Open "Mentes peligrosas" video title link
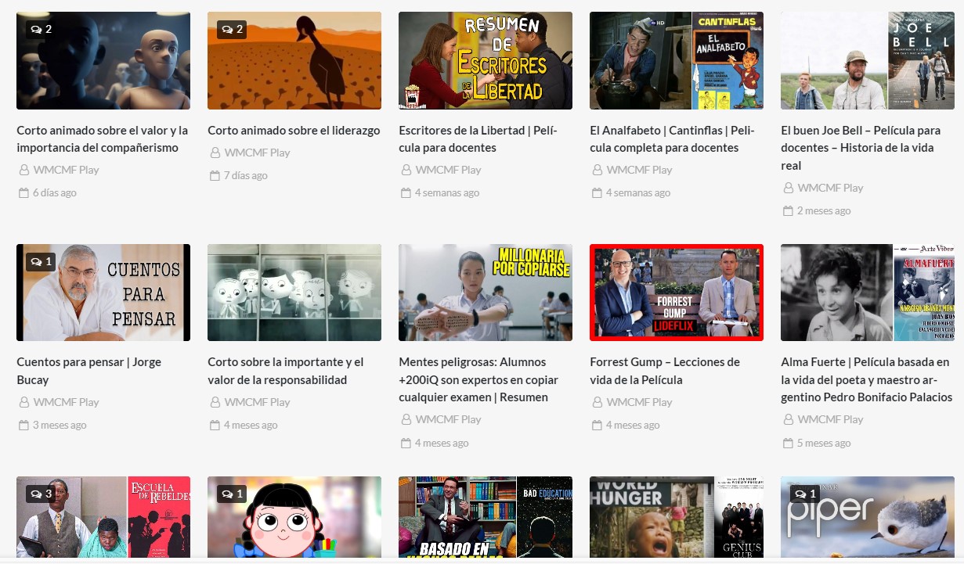 478,379
